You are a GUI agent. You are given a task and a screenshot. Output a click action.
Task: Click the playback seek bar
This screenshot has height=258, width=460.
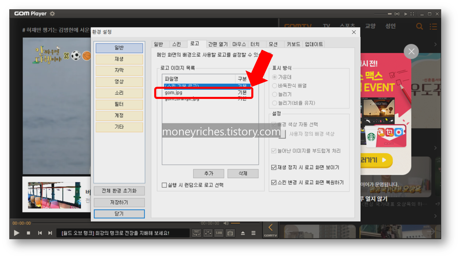(x=116, y=223)
